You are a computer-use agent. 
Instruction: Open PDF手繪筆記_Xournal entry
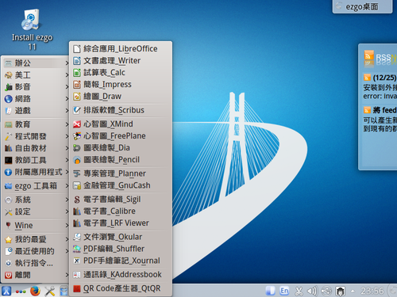click(x=121, y=261)
